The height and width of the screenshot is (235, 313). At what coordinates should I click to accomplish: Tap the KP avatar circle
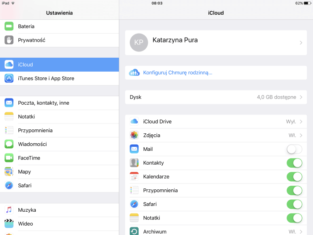(139, 43)
